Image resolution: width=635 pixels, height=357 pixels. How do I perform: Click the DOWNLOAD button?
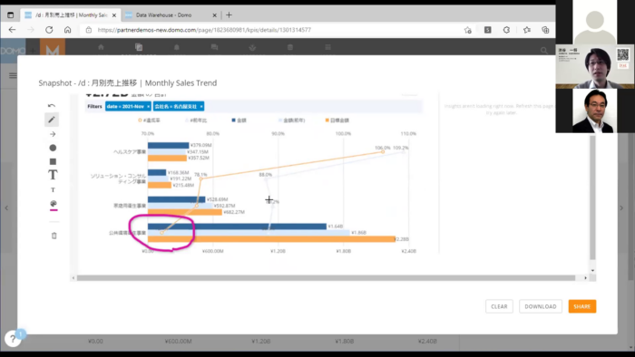pos(541,306)
